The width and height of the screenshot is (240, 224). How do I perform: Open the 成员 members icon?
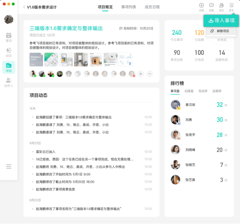pos(221,7)
